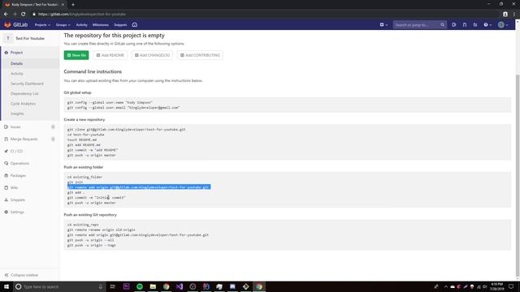Open the Windows Start menu
Image resolution: width=520 pixels, height=292 pixels.
coord(6,286)
